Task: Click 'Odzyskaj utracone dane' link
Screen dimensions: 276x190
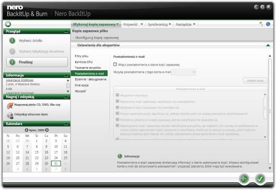Action: click(31, 115)
